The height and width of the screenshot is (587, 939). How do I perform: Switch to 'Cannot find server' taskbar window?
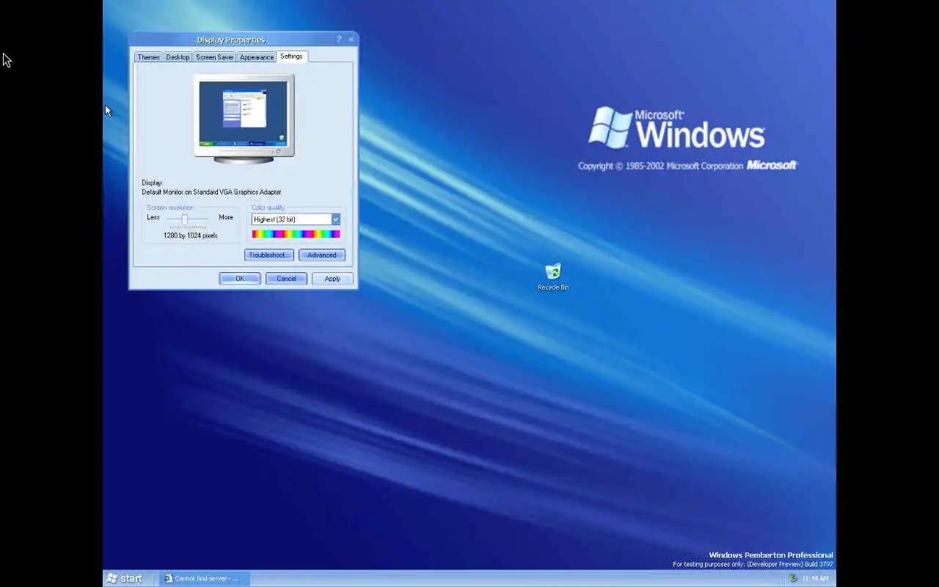[x=205, y=578]
